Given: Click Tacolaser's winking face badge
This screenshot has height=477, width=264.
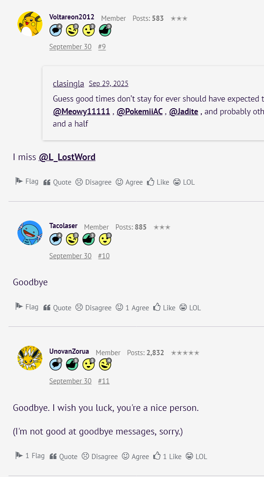Looking at the screenshot, I should (x=72, y=239).
